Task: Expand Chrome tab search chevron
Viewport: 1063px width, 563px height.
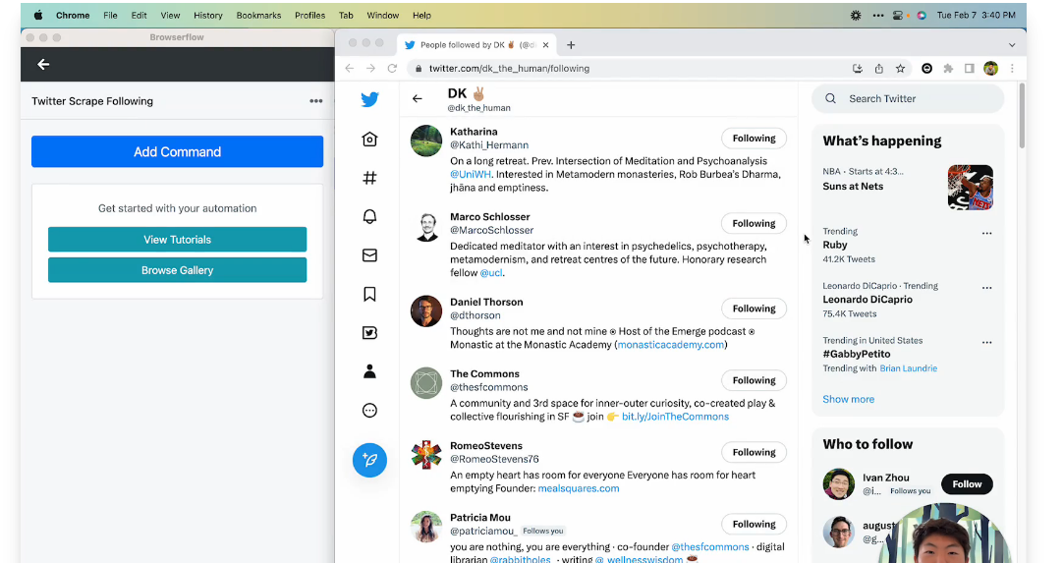Action: [x=1012, y=45]
